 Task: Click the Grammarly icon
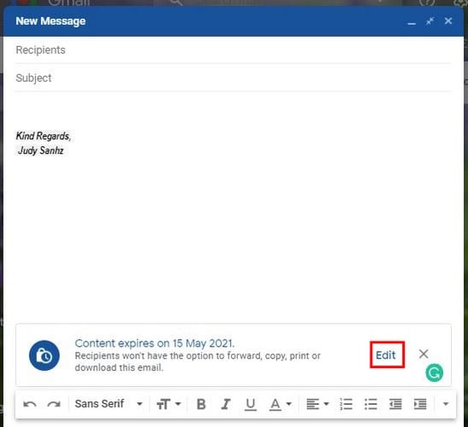435,372
